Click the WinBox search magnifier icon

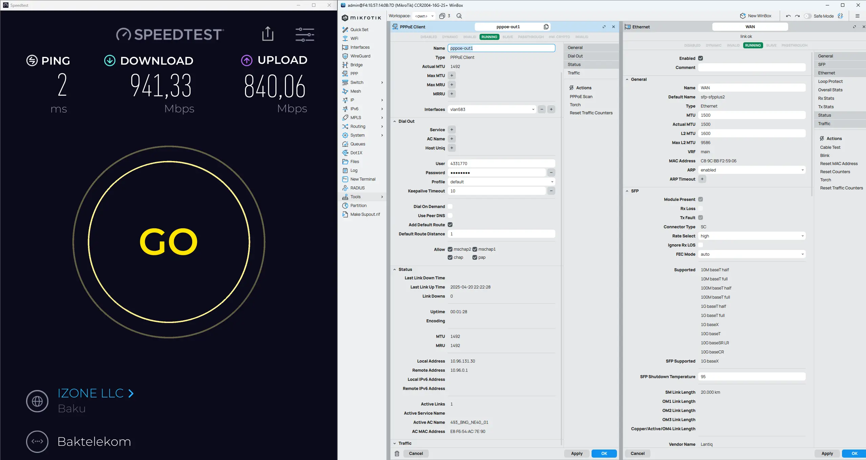[459, 16]
